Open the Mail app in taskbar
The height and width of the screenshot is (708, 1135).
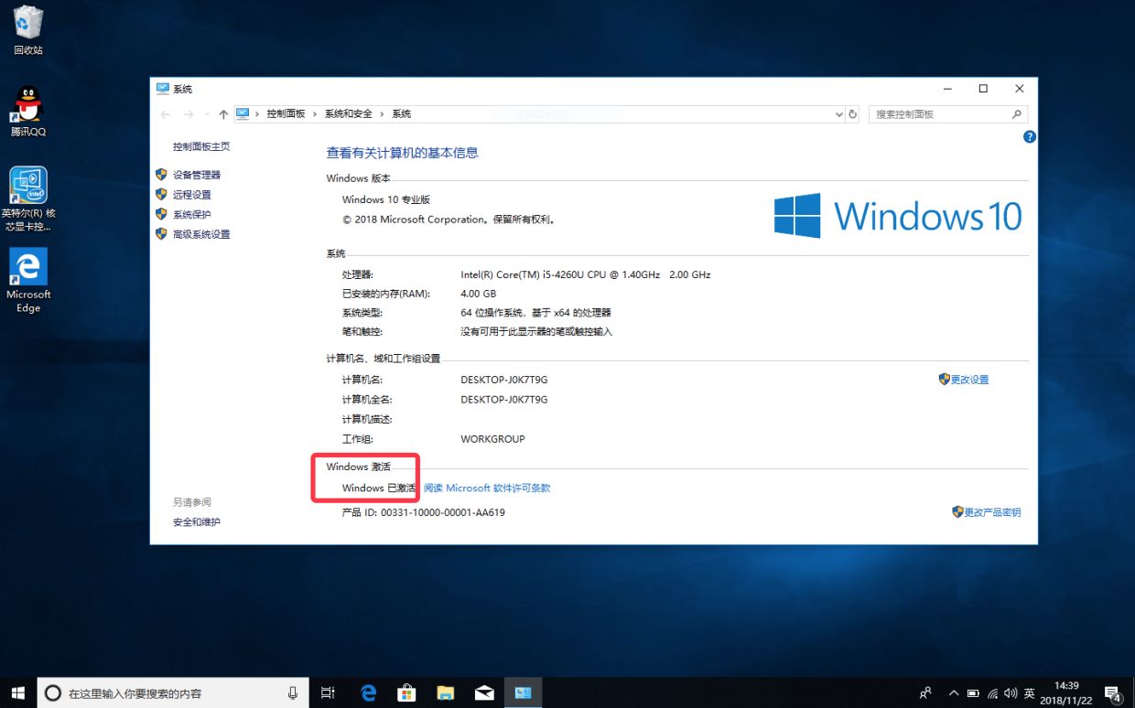pos(484,693)
